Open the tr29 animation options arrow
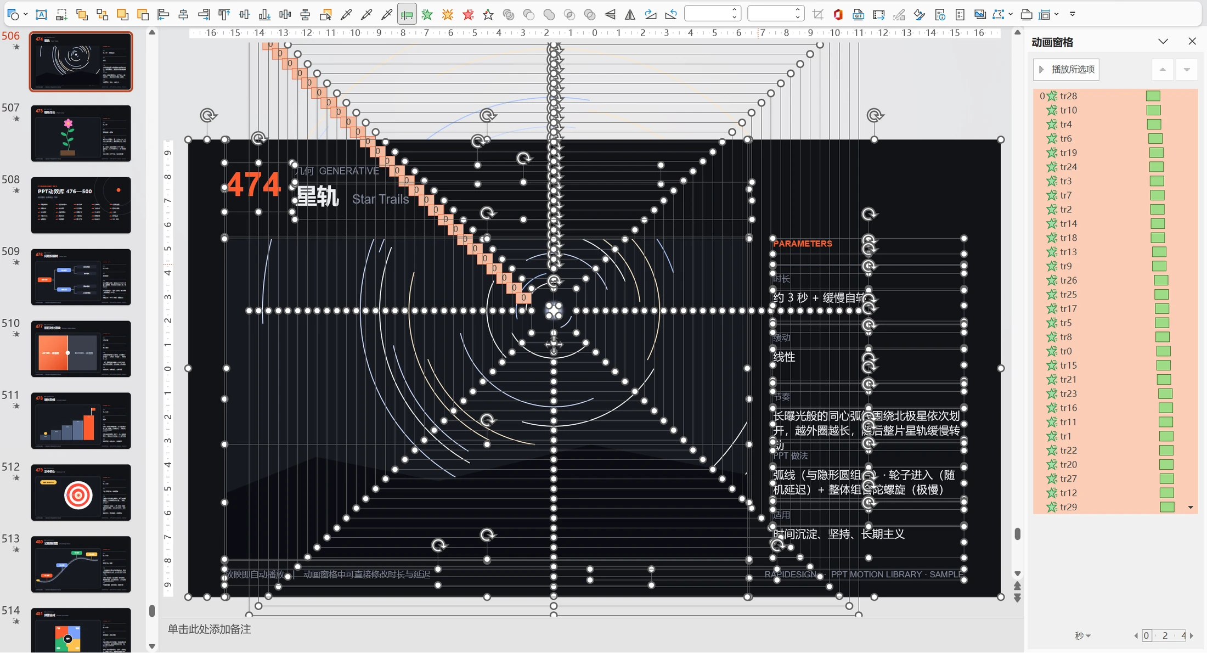Viewport: 1207px width, 653px height. [x=1191, y=508]
